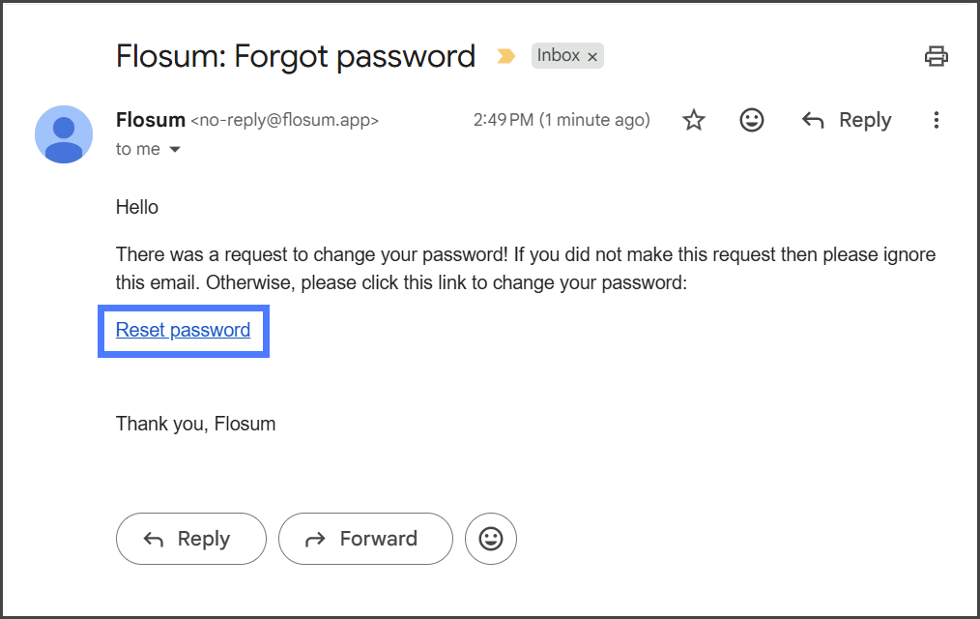Click the Reply button below the message

click(x=190, y=539)
